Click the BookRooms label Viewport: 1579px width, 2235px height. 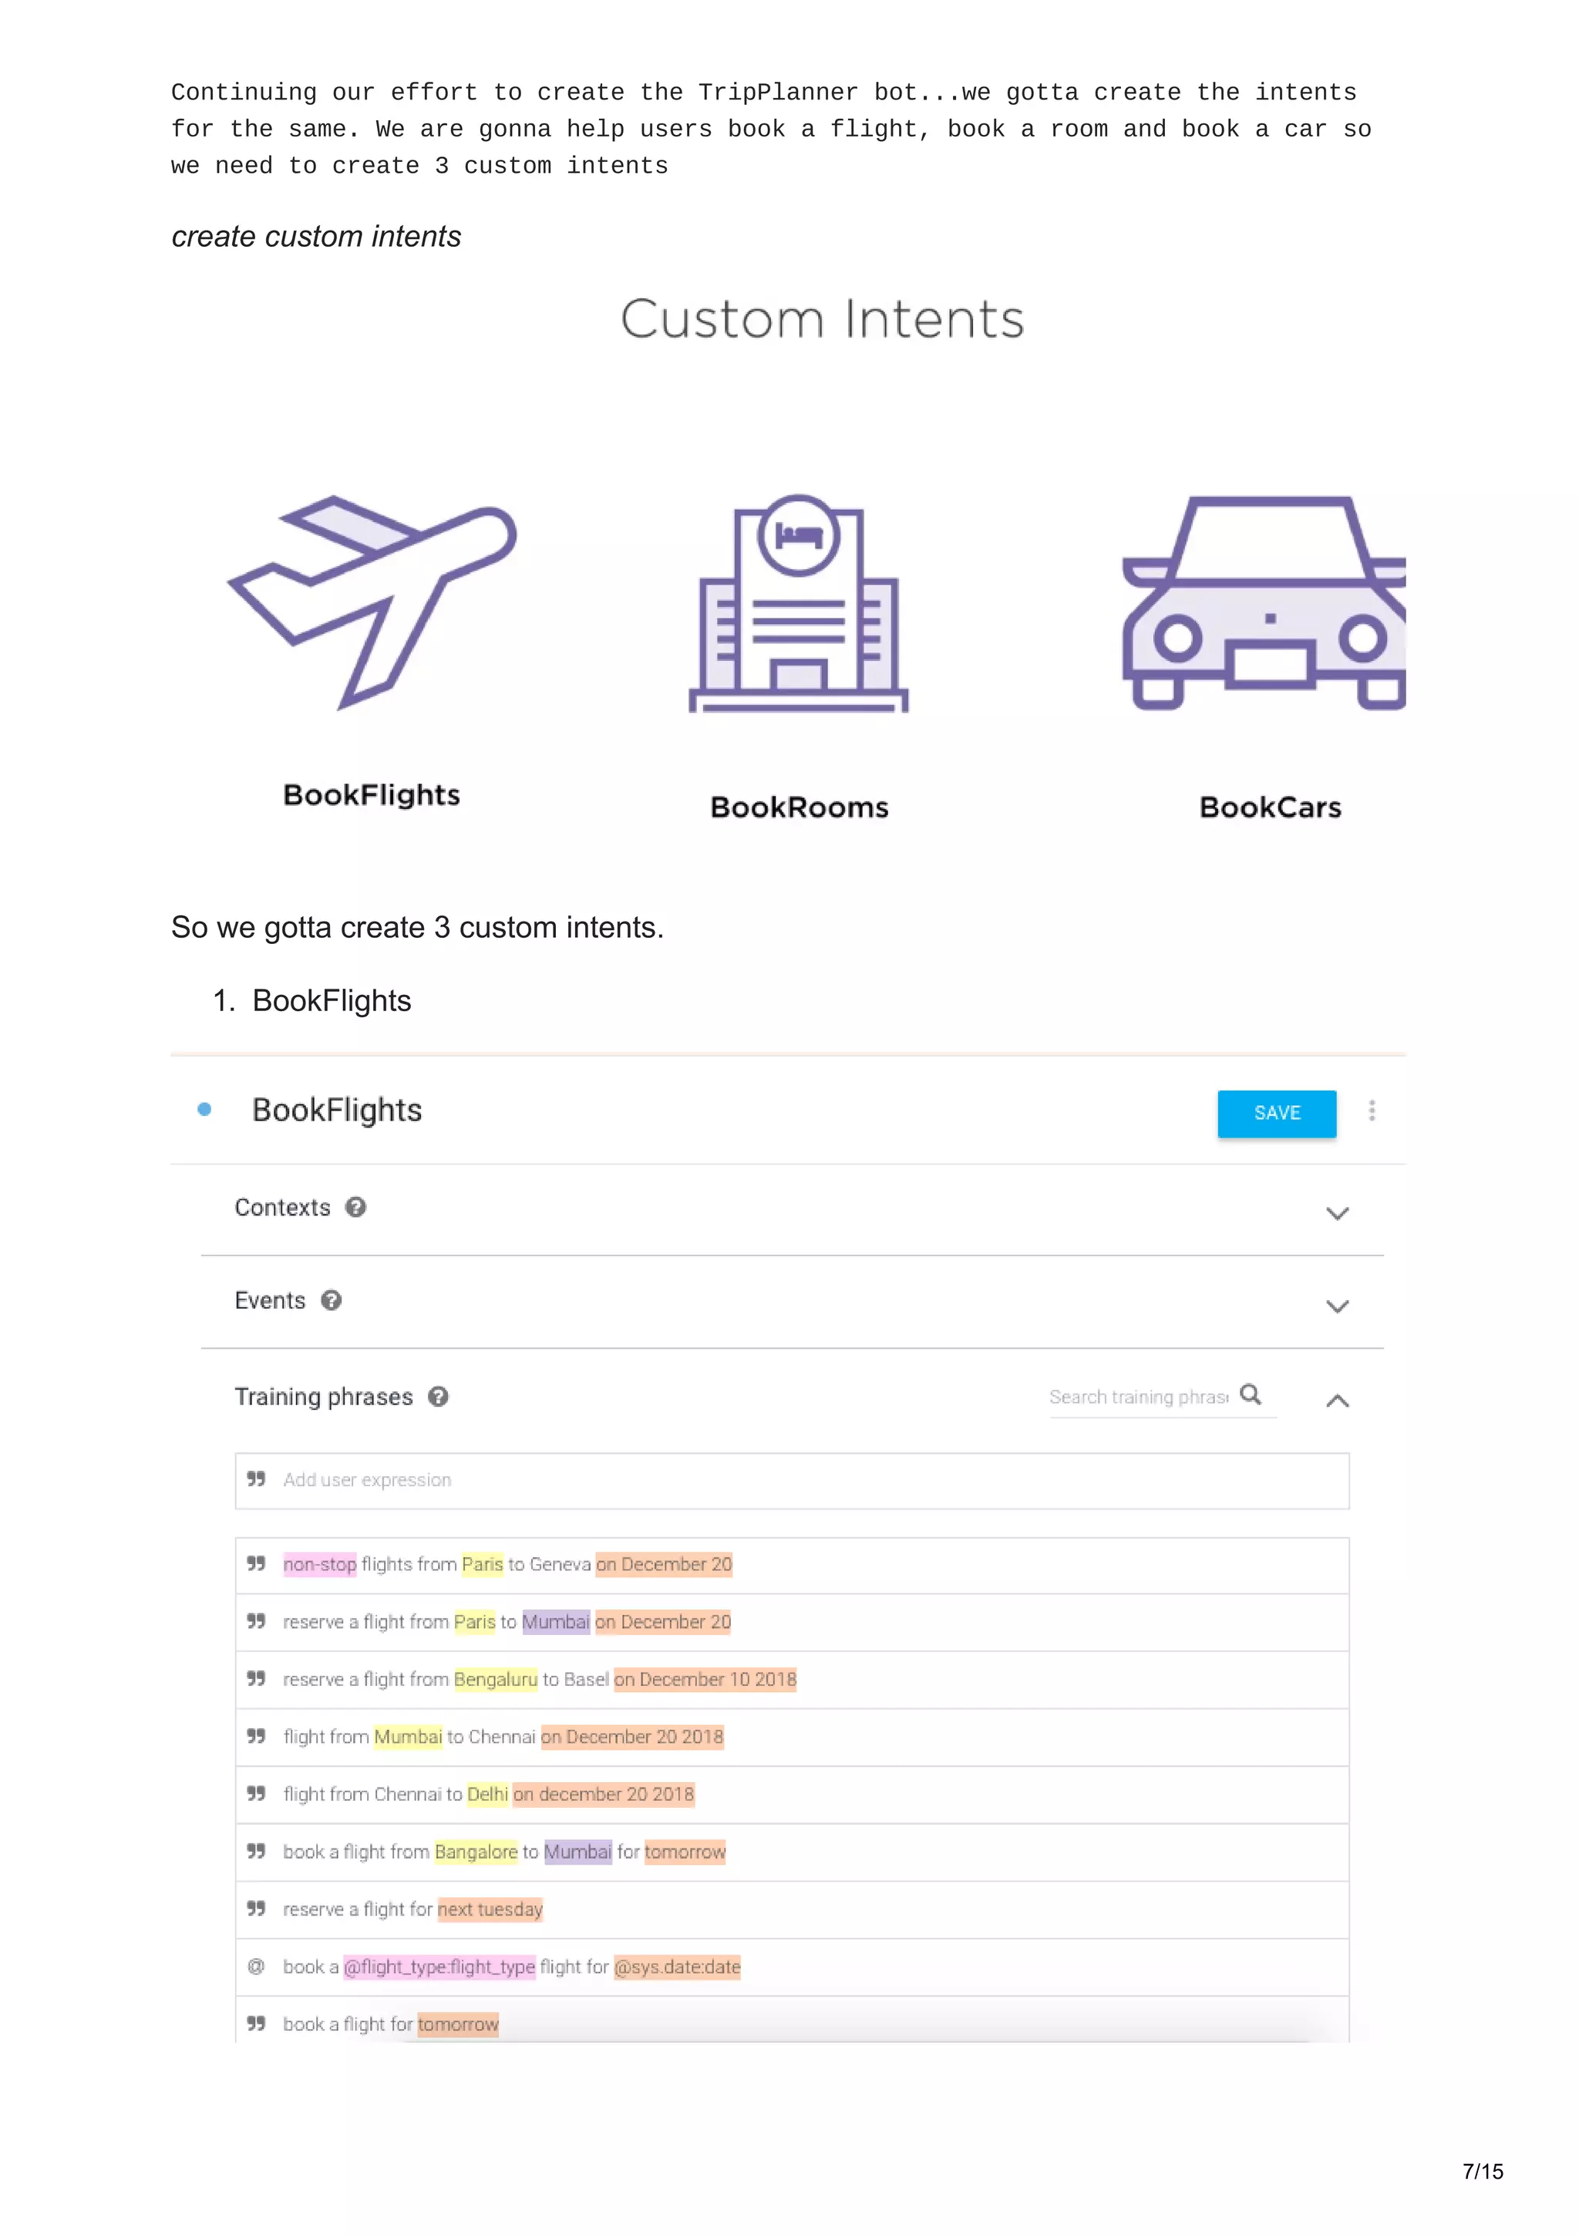(x=800, y=807)
